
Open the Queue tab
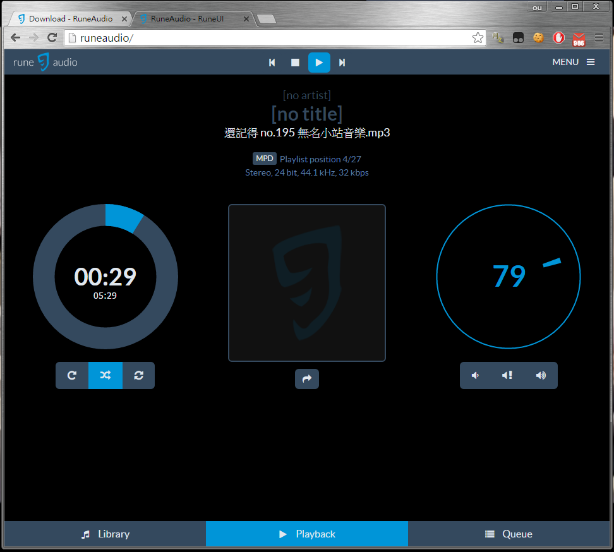509,534
